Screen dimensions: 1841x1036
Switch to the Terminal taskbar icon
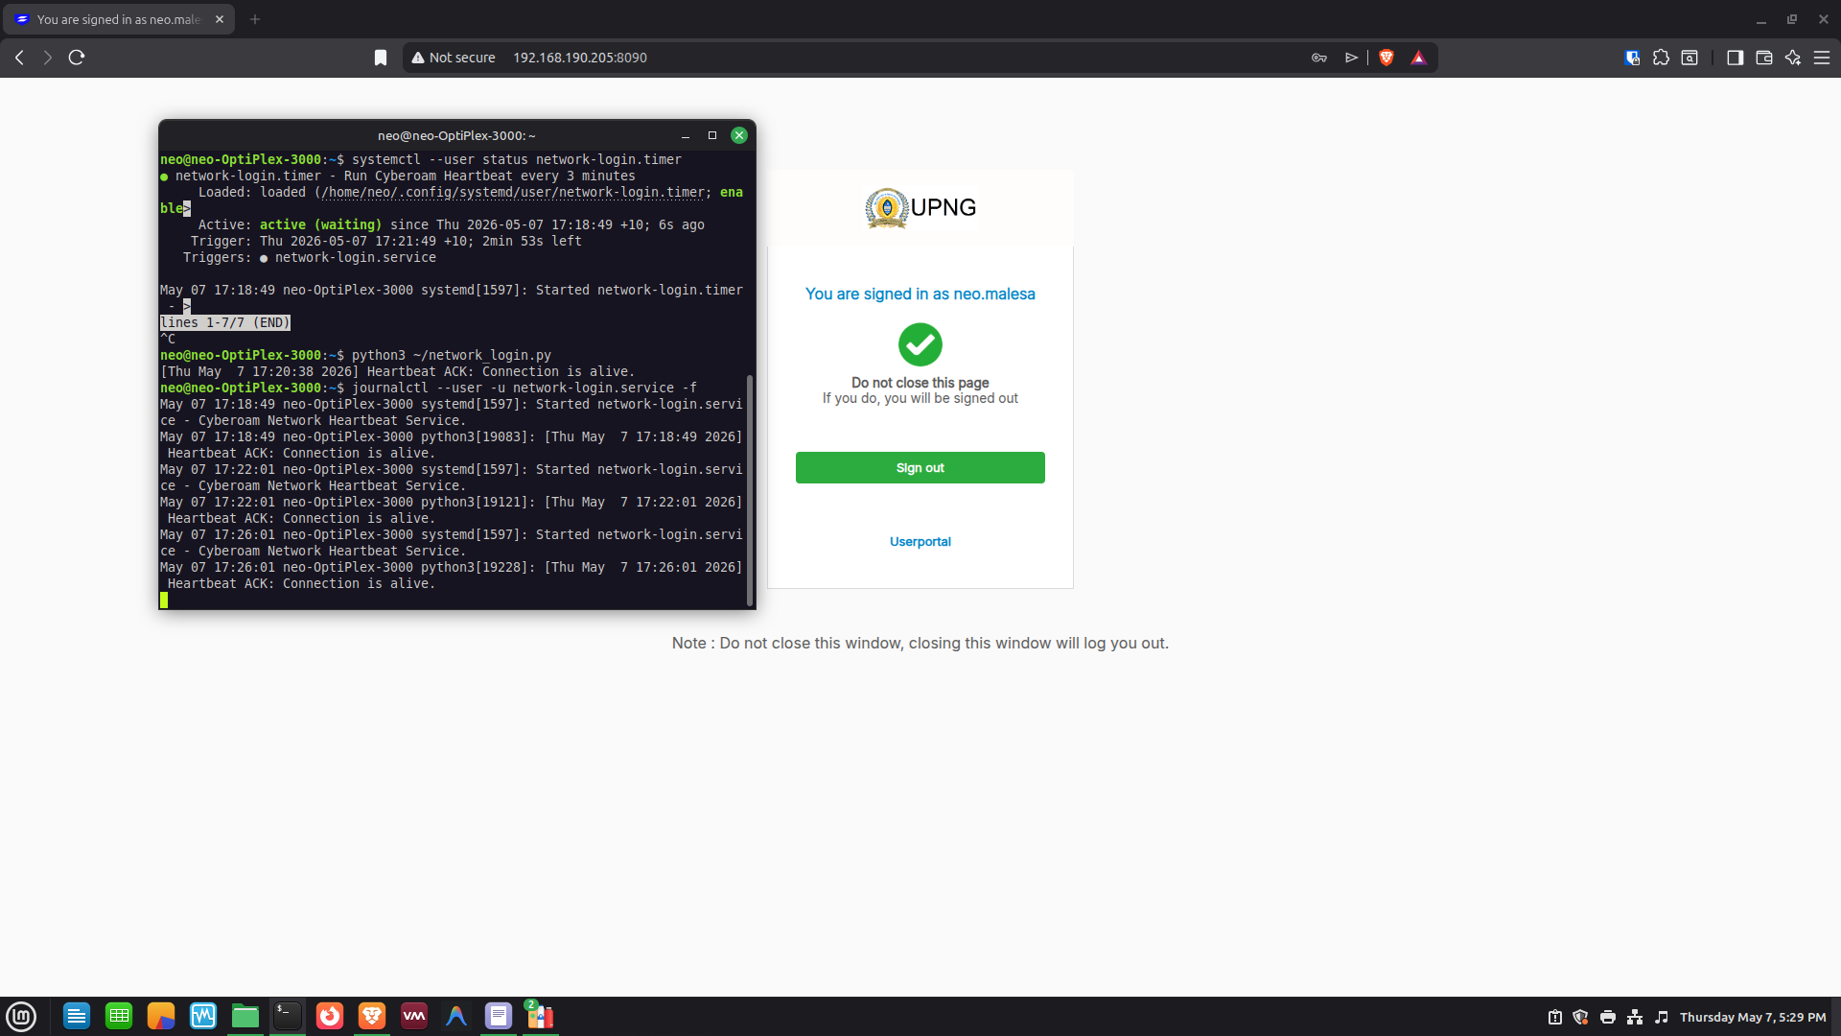(288, 1017)
